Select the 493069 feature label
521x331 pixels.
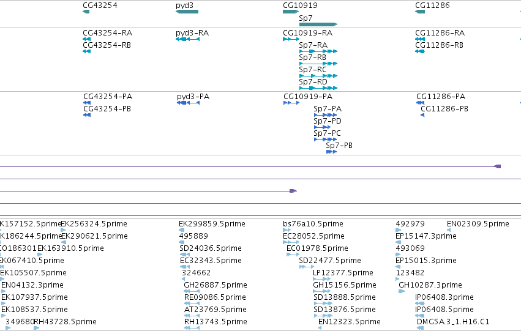(x=410, y=248)
